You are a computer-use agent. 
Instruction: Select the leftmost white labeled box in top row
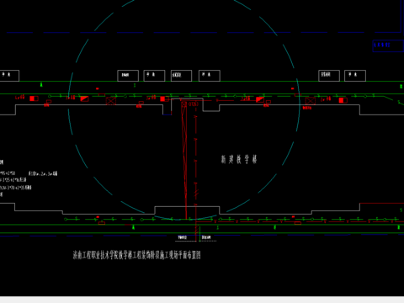click(x=9, y=76)
